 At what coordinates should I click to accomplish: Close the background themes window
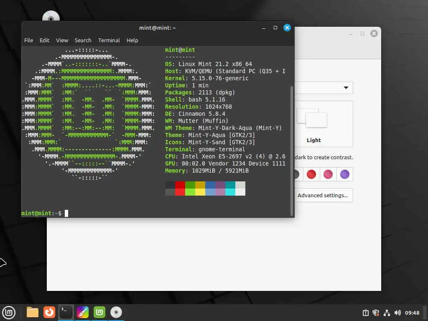[374, 33]
